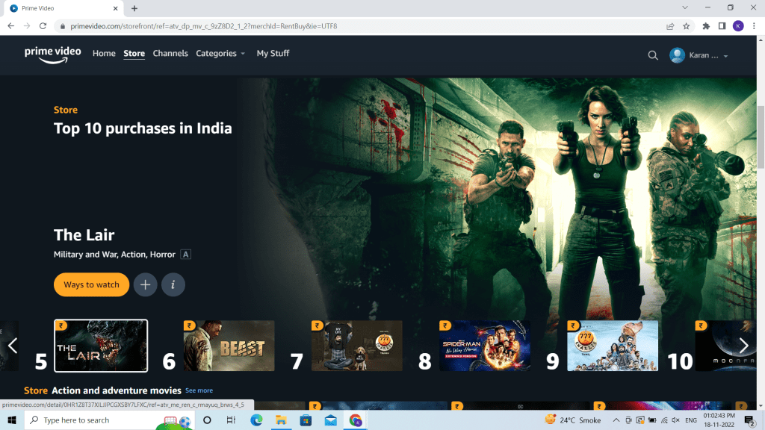Launch Microsoft Edge from taskbar
The image size is (765, 430).
click(x=256, y=420)
